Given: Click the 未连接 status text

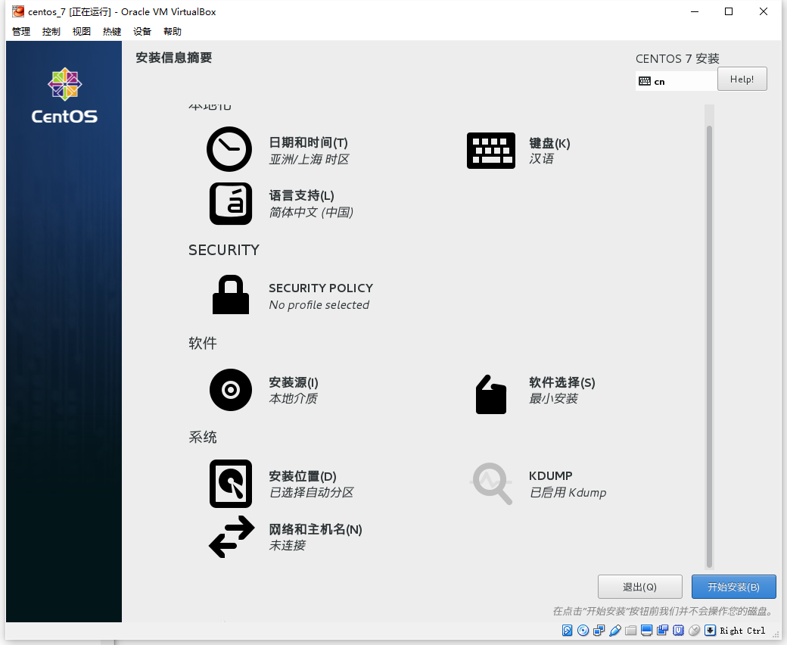Looking at the screenshot, I should click(287, 546).
